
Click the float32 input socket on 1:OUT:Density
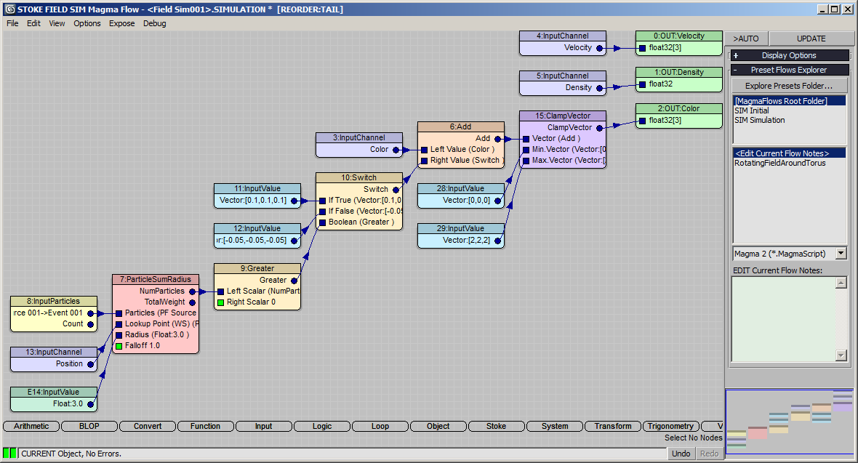[x=642, y=84]
